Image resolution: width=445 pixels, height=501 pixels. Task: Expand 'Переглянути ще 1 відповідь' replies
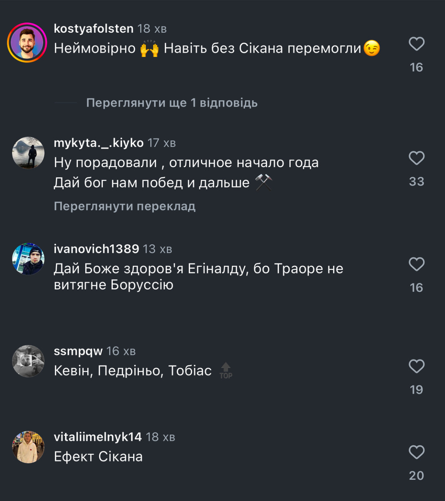(172, 103)
